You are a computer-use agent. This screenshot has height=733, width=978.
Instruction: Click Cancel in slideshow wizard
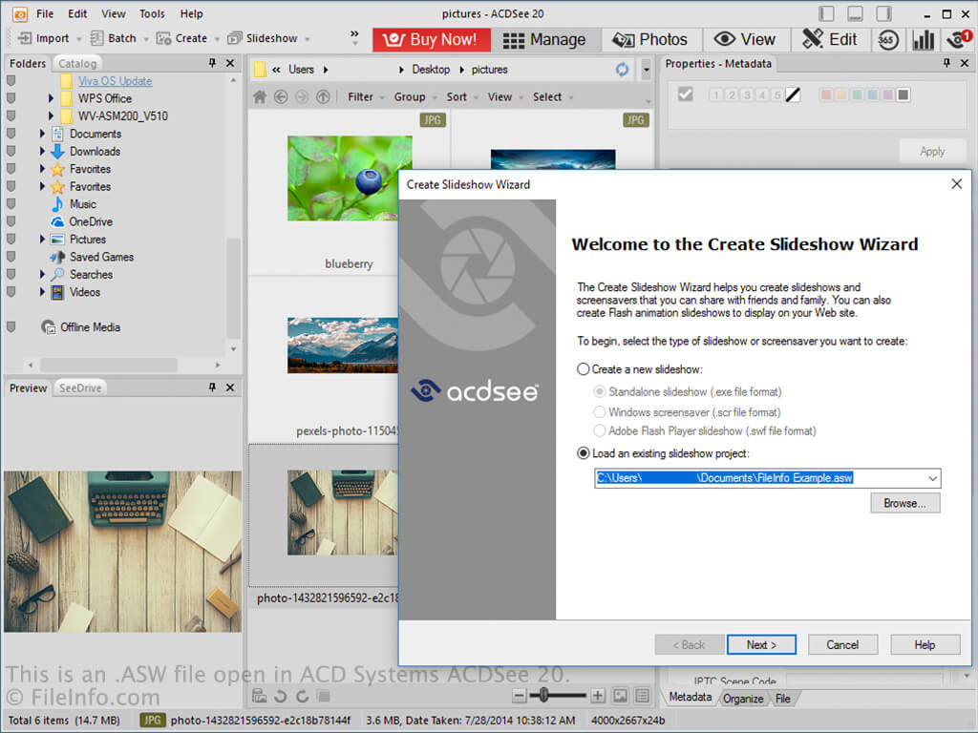(842, 645)
